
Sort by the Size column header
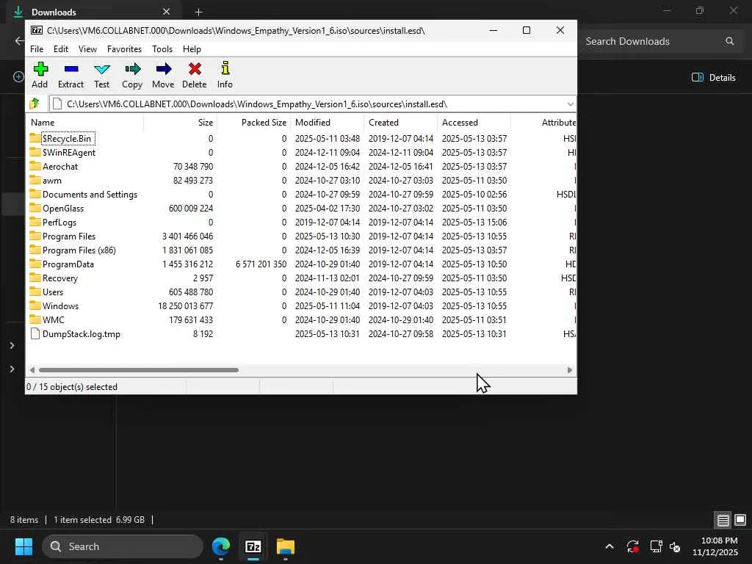[181, 123]
